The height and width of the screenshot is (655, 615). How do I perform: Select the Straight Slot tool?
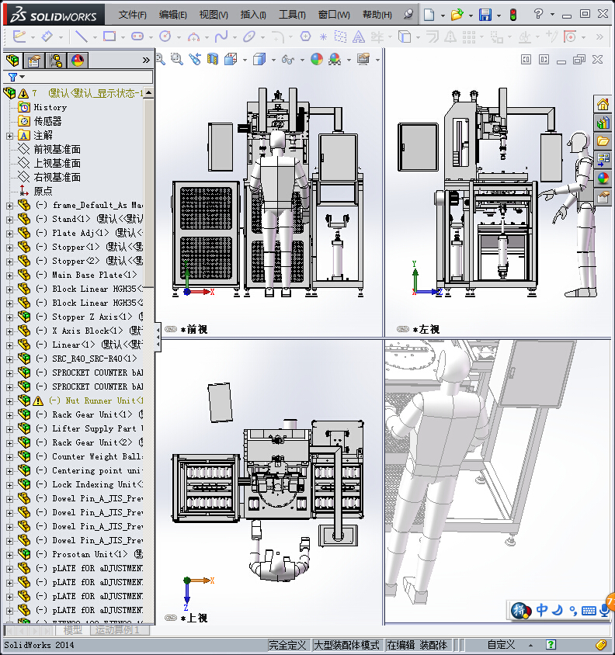click(x=137, y=36)
